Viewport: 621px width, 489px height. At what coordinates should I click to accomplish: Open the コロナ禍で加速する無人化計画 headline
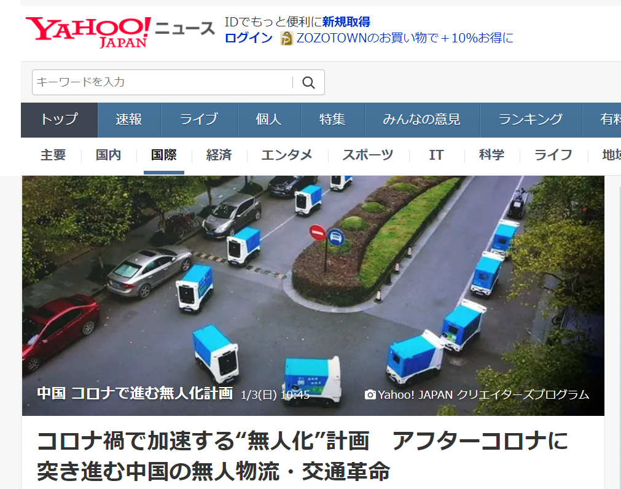click(303, 456)
